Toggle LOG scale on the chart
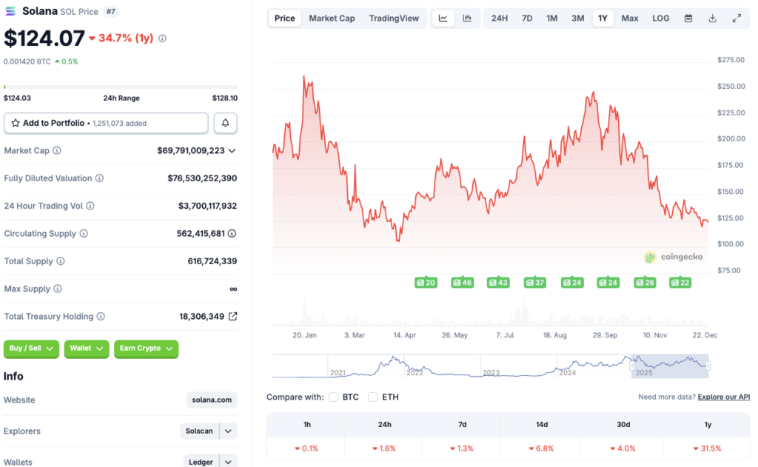This screenshot has width=758, height=467. click(660, 18)
